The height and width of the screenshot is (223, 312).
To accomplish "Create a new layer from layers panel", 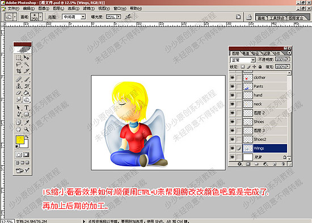I will point(275,164).
